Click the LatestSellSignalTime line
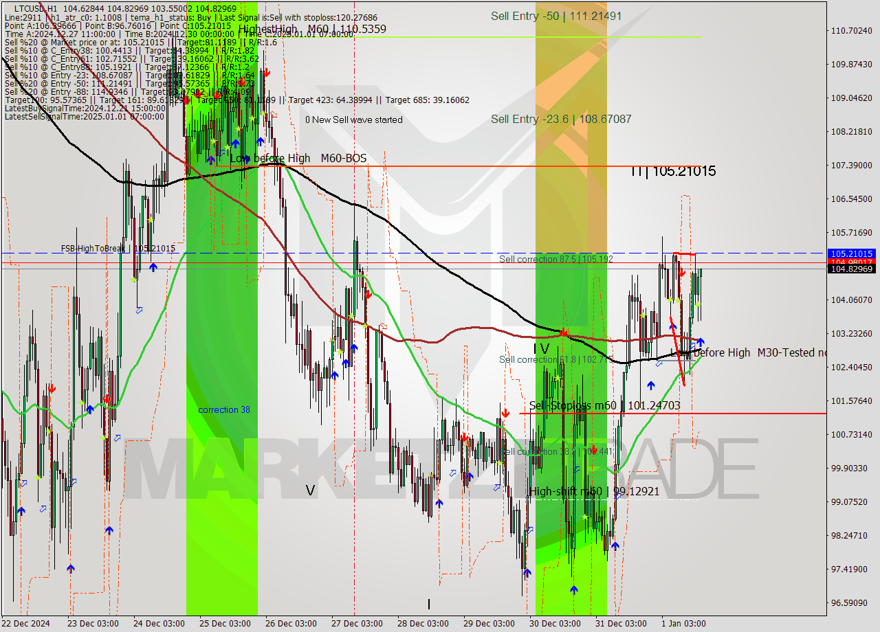 coord(85,116)
